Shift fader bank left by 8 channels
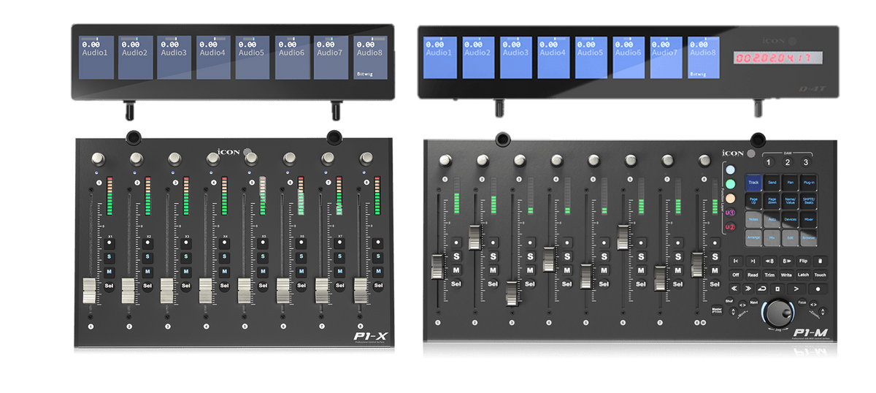 coord(770,261)
